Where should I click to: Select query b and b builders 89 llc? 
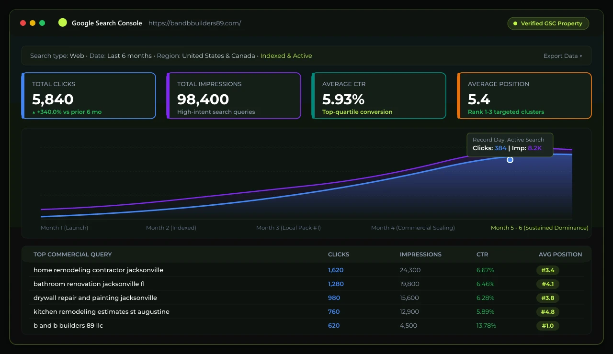[68, 326]
